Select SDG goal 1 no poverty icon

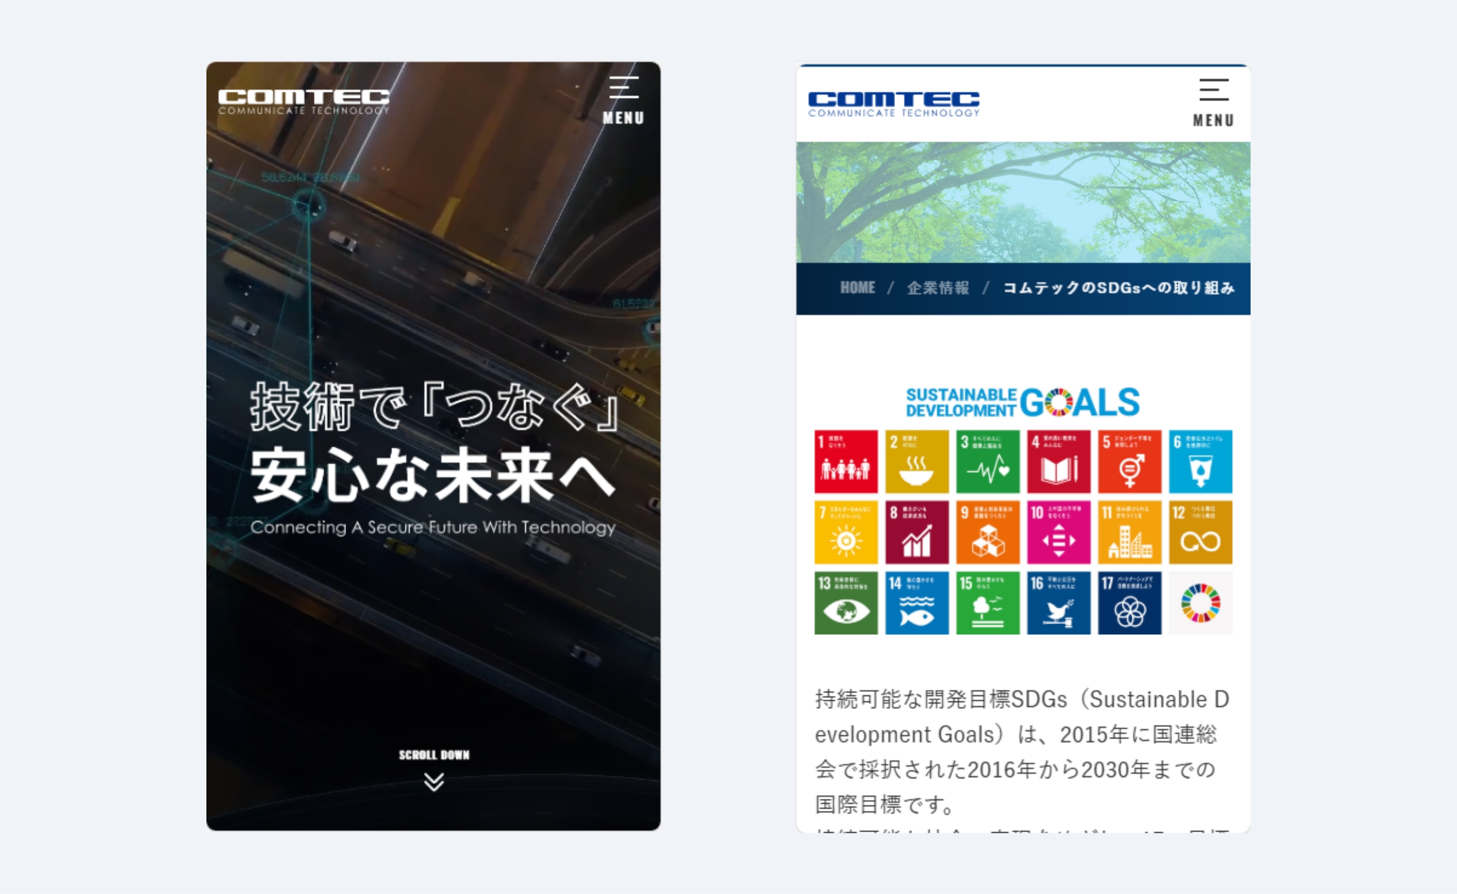tap(846, 461)
